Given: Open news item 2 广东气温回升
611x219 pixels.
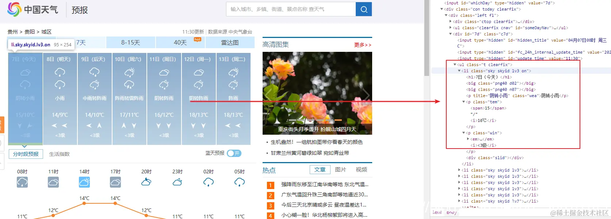Looking at the screenshot, I should pyautogui.click(x=325, y=195).
